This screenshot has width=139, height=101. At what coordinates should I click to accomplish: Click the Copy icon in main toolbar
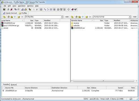pyautogui.click(x=15, y=9)
